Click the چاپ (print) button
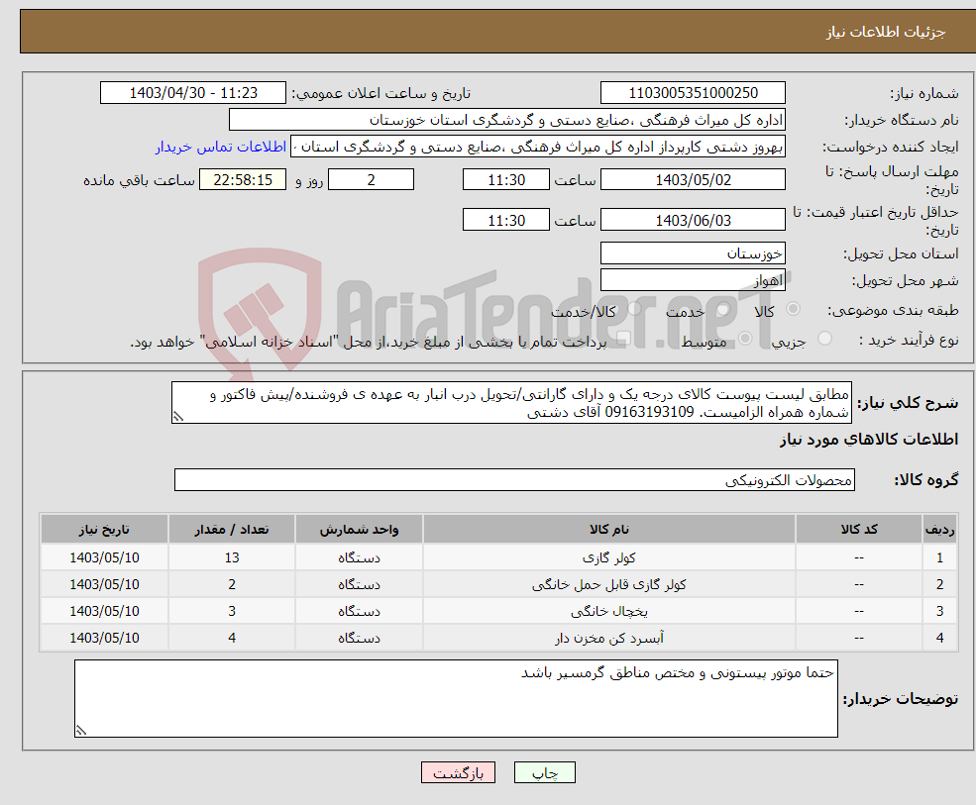 click(545, 772)
